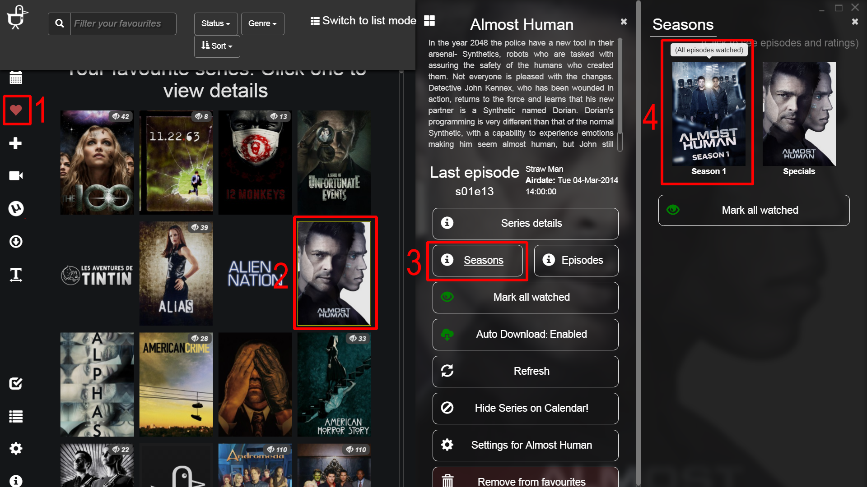The width and height of the screenshot is (867, 487).
Task: Open the Seasons button
Action: point(477,260)
